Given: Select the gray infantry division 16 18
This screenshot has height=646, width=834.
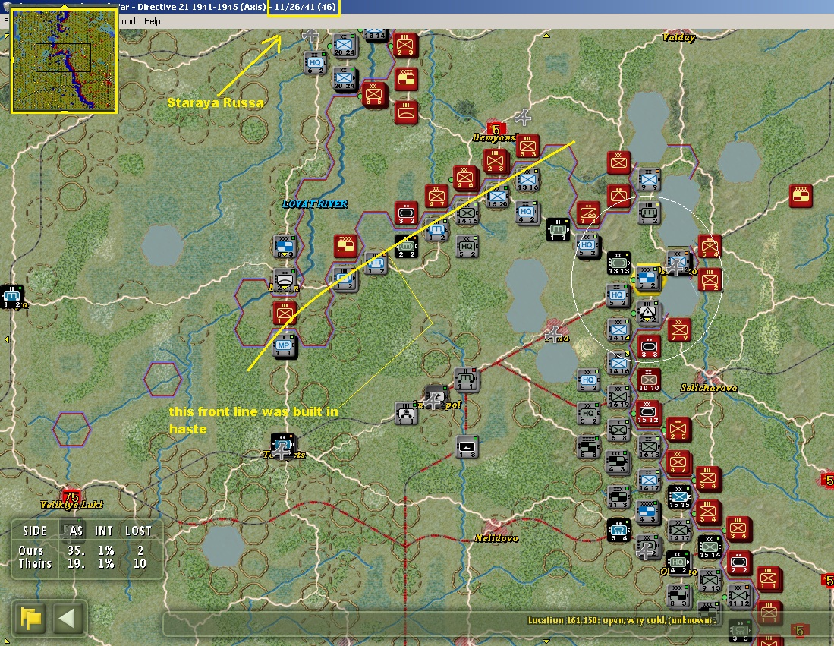Looking at the screenshot, I should click(x=649, y=448).
